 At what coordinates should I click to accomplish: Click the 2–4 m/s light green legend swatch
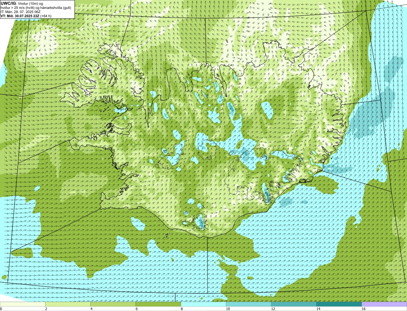[68, 304]
